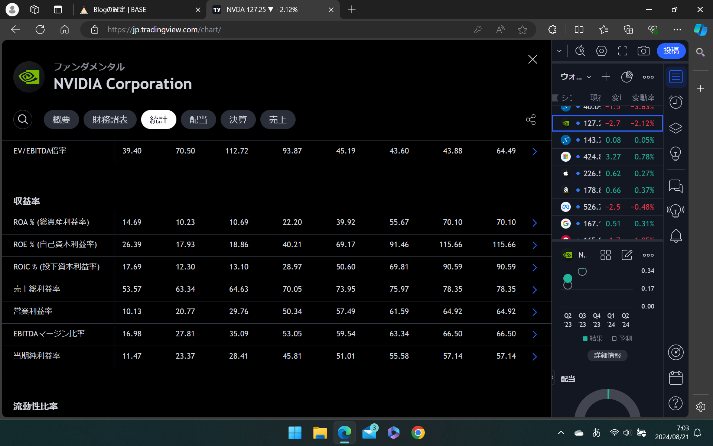
Task: Click the 詳細情報 button
Action: pyautogui.click(x=608, y=356)
